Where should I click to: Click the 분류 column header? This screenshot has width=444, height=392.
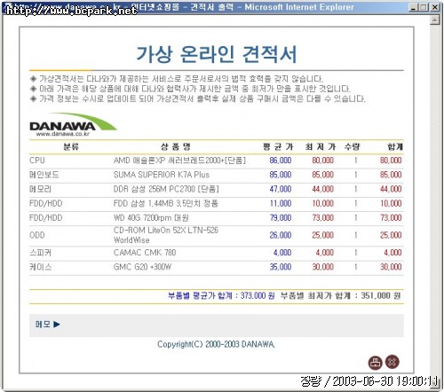(x=71, y=146)
